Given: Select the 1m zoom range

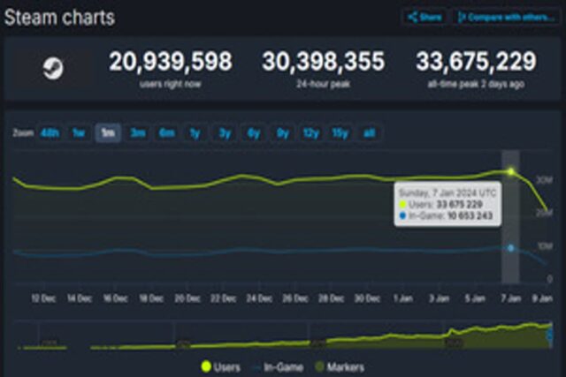Looking at the screenshot, I should coord(108,133).
